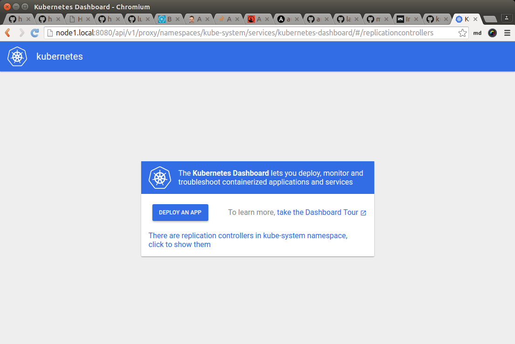The height and width of the screenshot is (344, 515).
Task: Switch to the Stack Overflow tab
Action: pos(228,19)
